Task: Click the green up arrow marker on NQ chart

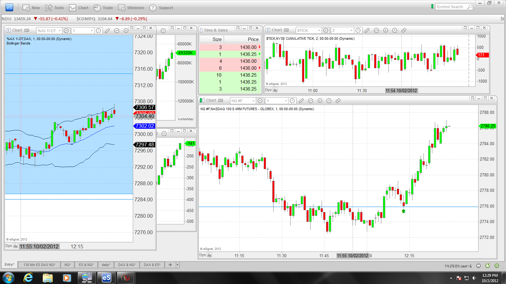Action: coord(404,211)
